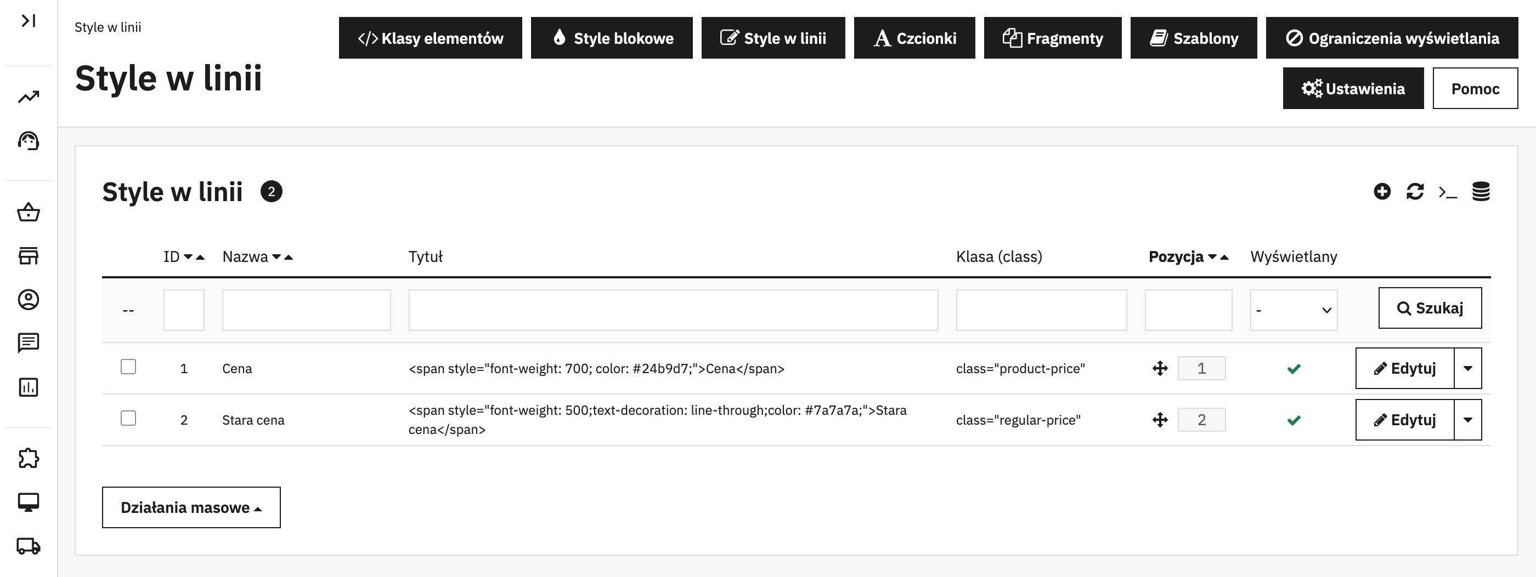Switch to the Style blokowe tab

pos(611,38)
